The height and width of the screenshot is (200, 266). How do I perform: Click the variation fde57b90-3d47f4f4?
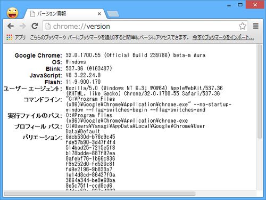coord(90,142)
